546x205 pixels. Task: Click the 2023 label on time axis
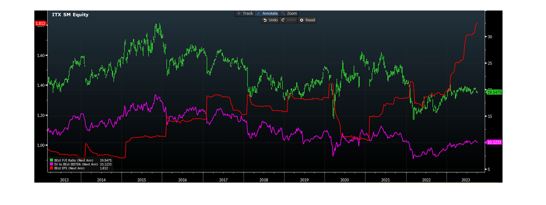[466, 180]
